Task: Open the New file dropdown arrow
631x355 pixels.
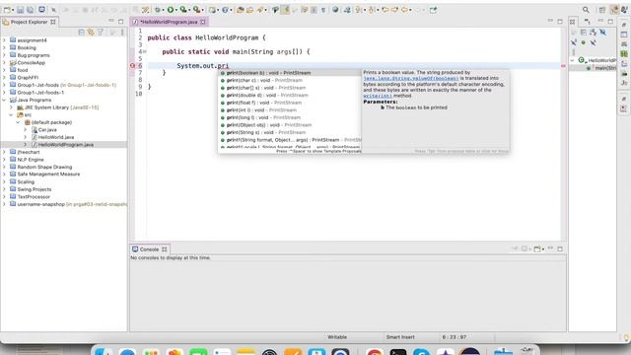Action: click(x=13, y=10)
